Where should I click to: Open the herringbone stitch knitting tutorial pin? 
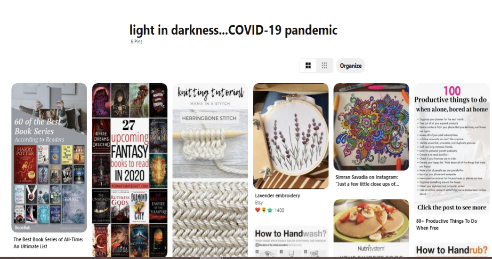(x=210, y=170)
